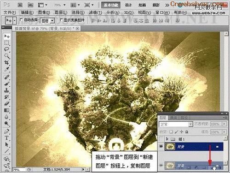The height and width of the screenshot is (173, 230).
Task: Click the 基本功能 workspace button
Action: tap(111, 5)
